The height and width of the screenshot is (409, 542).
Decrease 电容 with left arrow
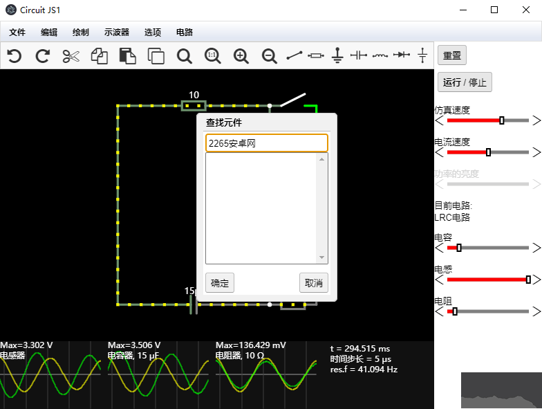click(440, 248)
